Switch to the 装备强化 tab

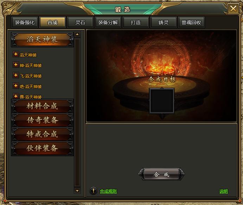click(x=25, y=22)
